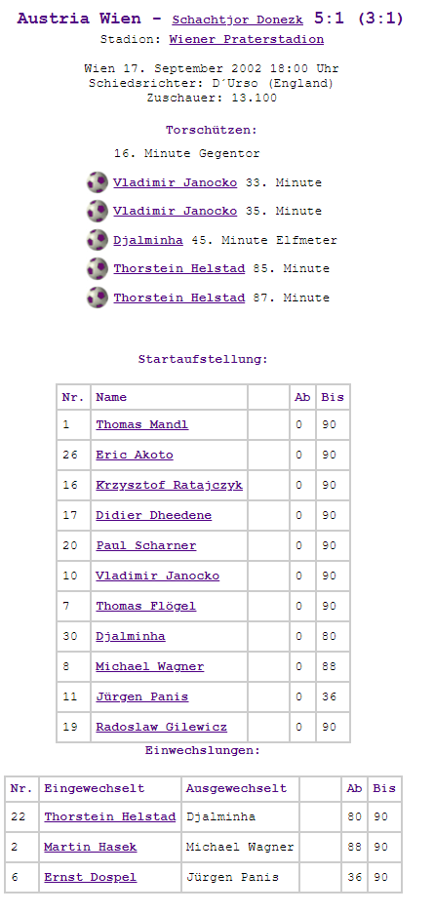Select Paul Scharner in the lineup table
Screen dimensions: 434x914
pyautogui.click(x=146, y=545)
